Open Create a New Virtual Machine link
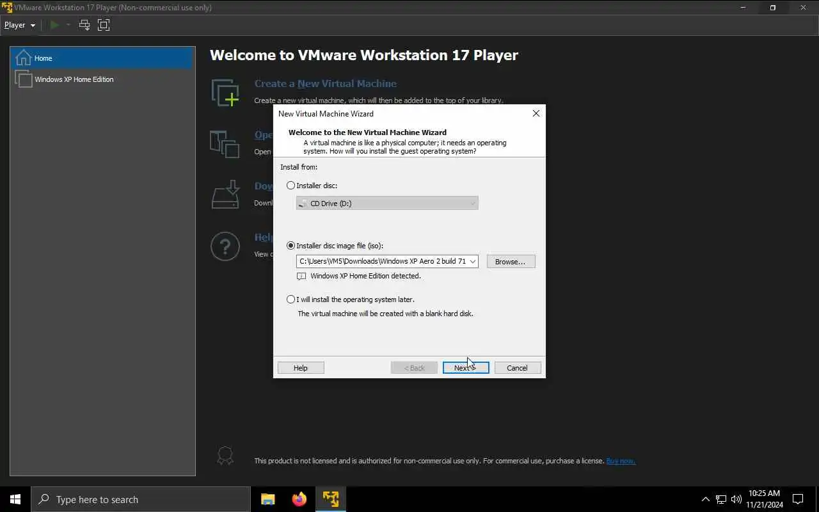Viewport: 819px width, 512px height. coord(325,84)
